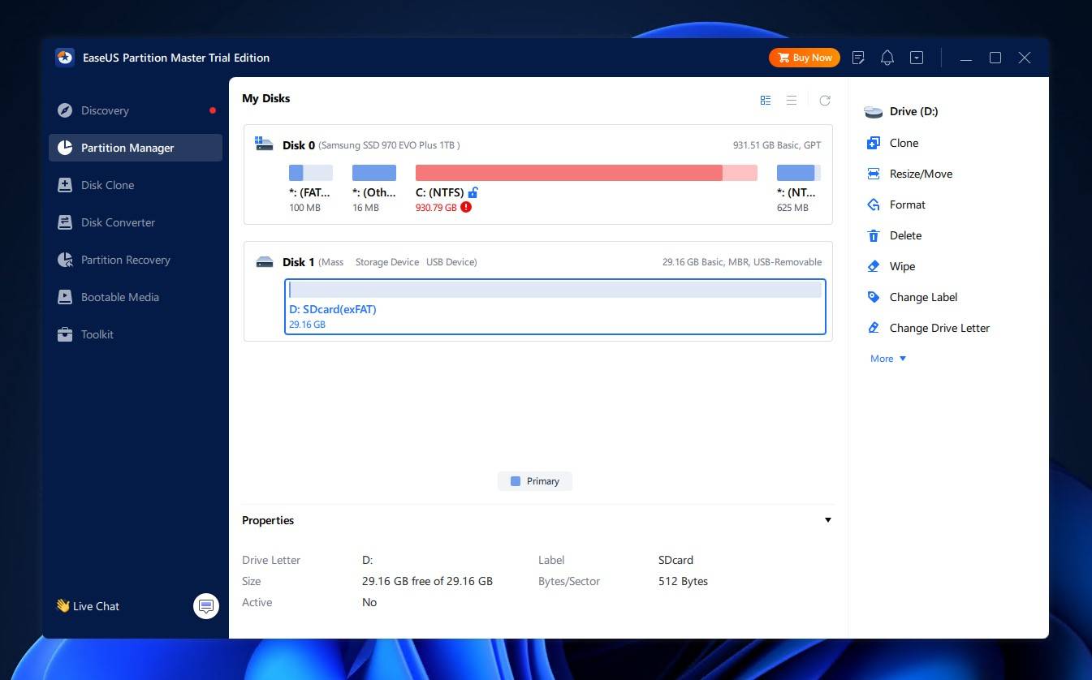This screenshot has height=680, width=1092.
Task: Wipe the D: partition
Action: click(902, 266)
